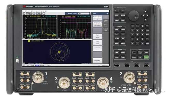This screenshot has width=169, height=98.
Task: Open the Help menu on screen
Action: (x=46, y=11)
